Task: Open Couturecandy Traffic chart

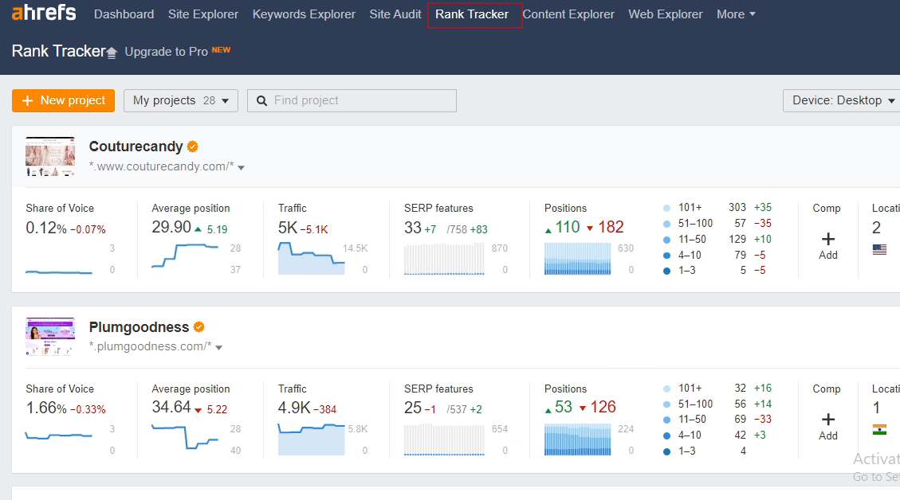Action: [311, 259]
